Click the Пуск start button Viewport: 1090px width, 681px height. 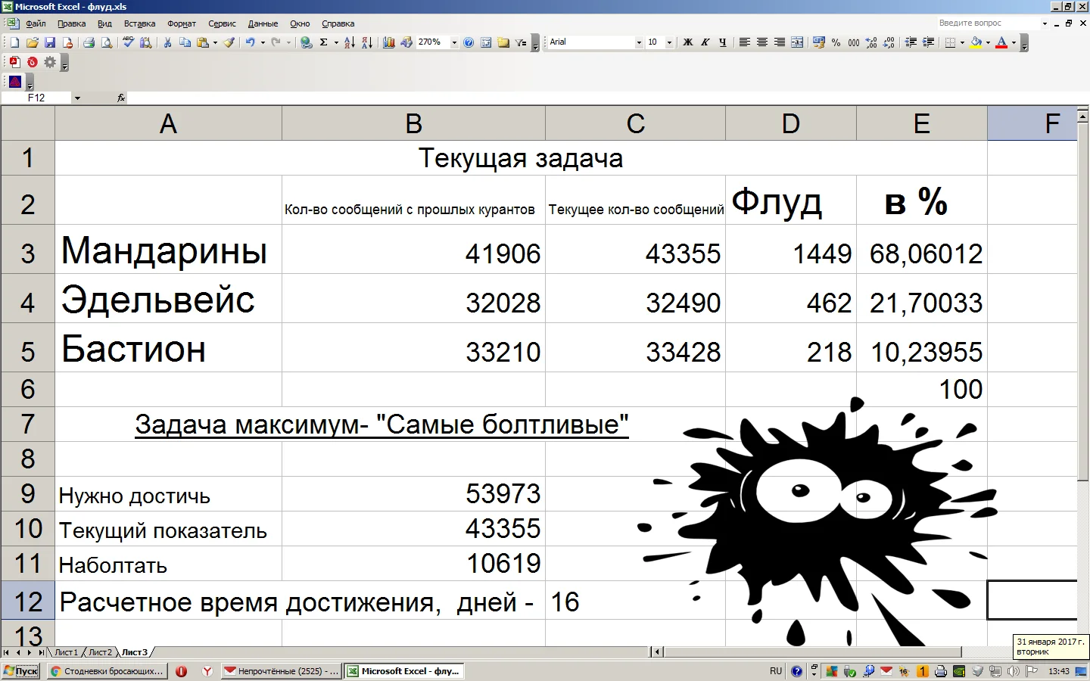click(x=21, y=671)
